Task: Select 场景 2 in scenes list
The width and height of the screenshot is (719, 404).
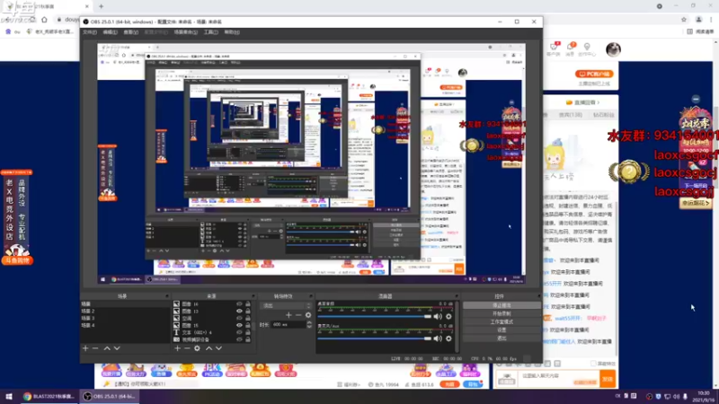Action: [x=125, y=311]
